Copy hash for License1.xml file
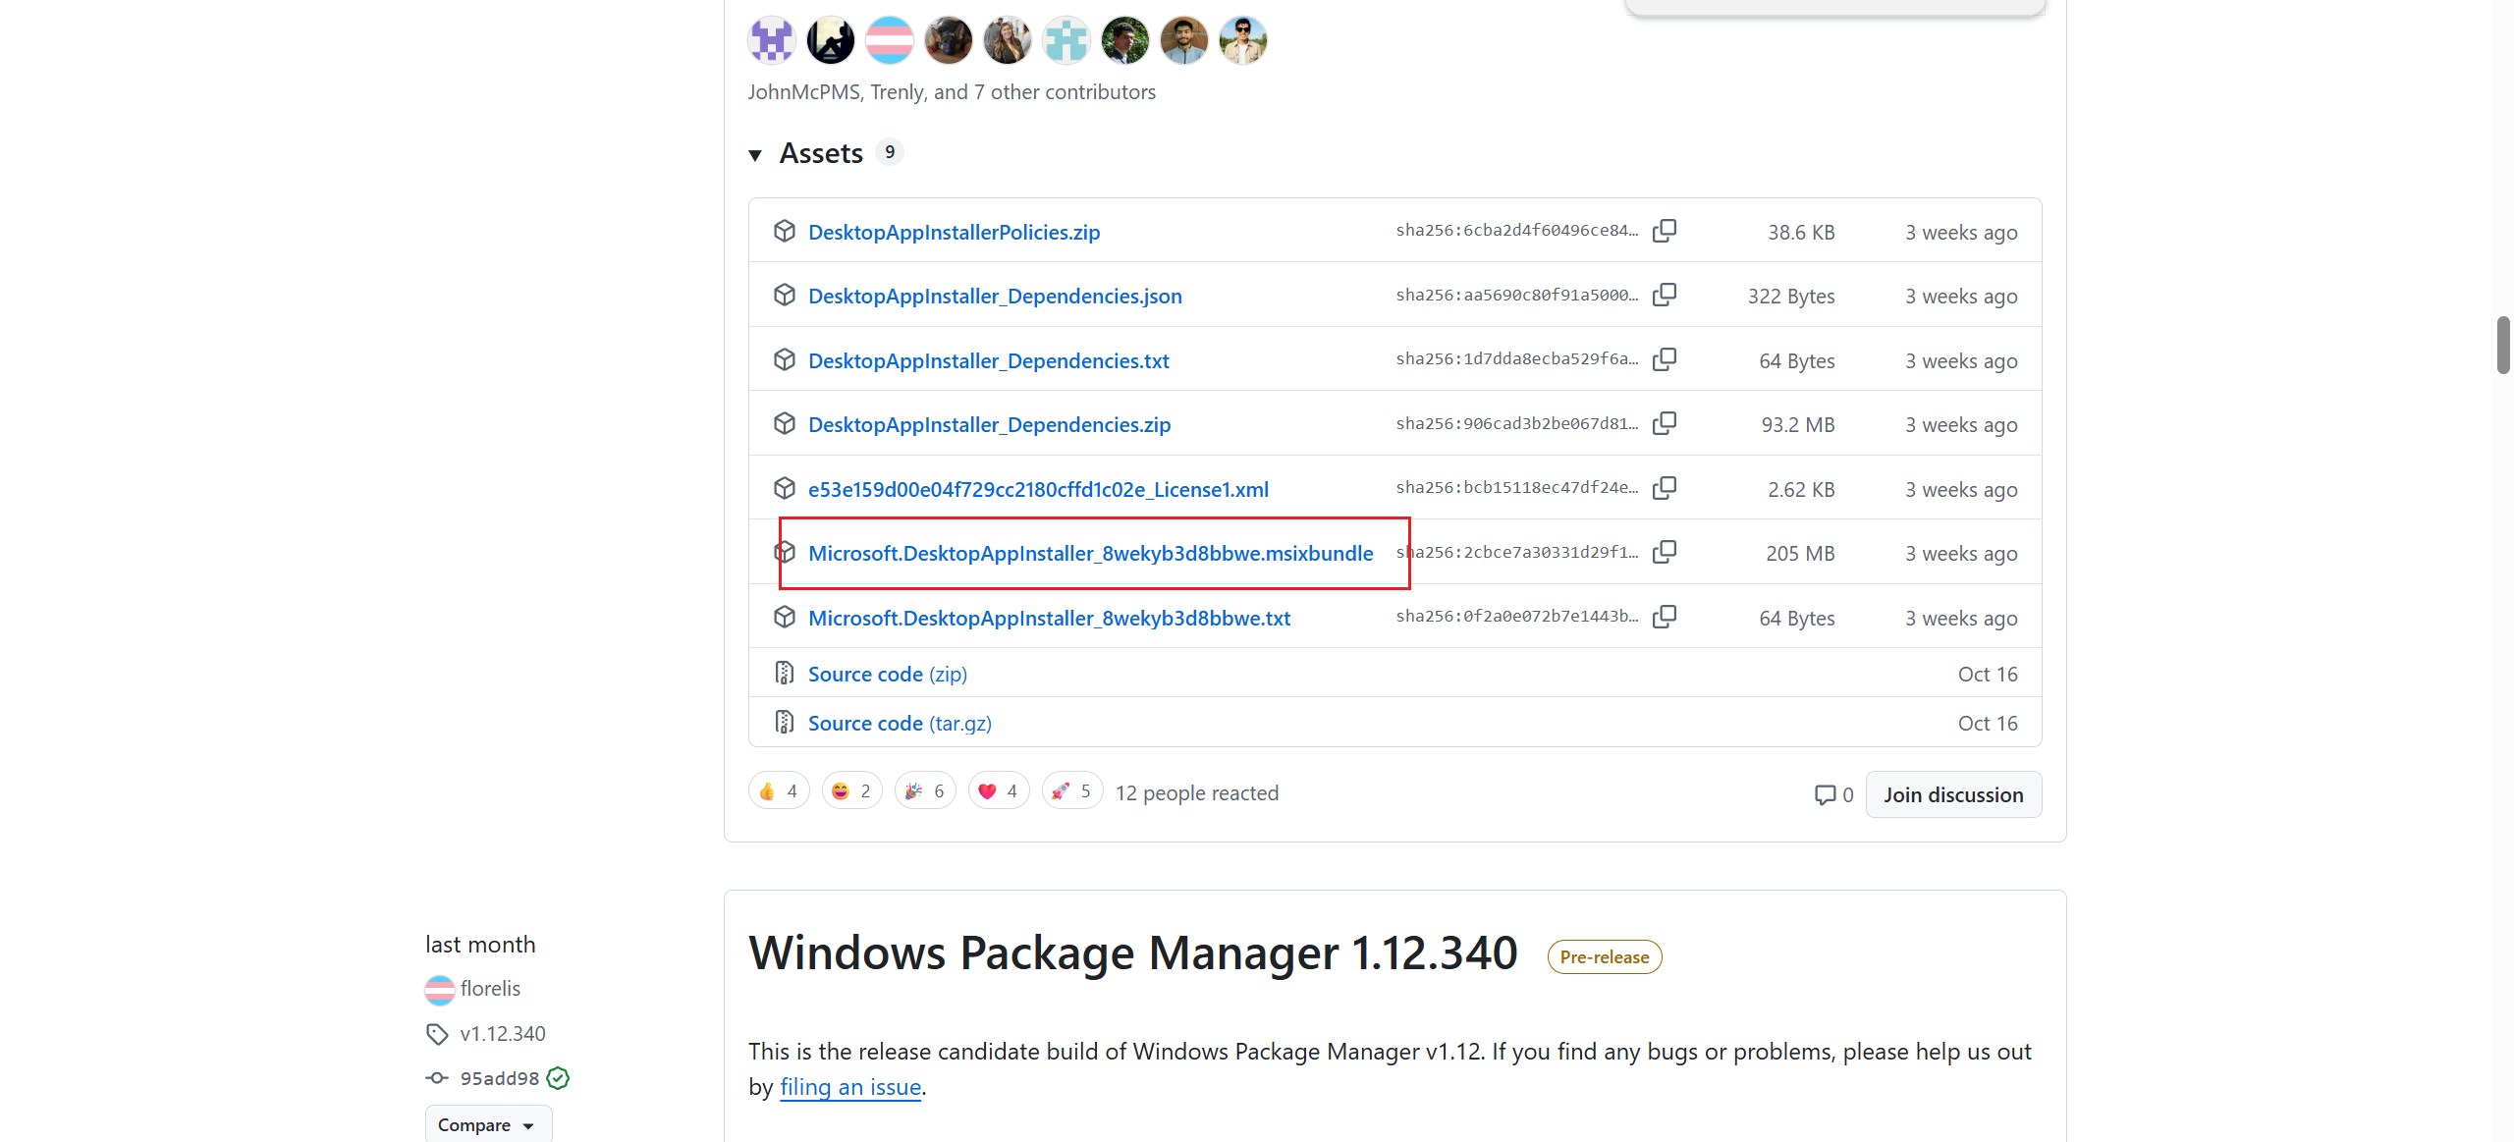Image resolution: width=2514 pixels, height=1142 pixels. (x=1664, y=488)
